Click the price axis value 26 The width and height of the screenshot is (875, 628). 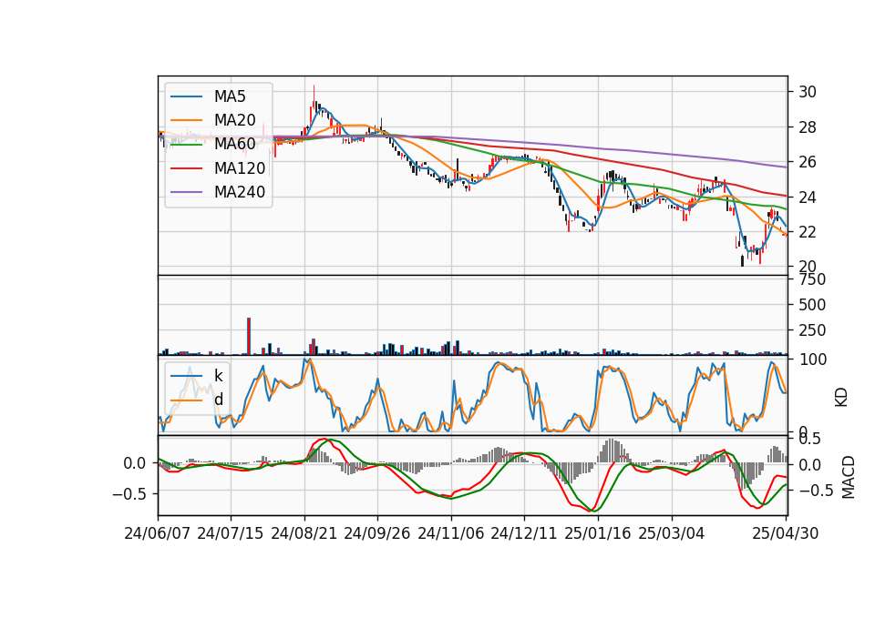click(x=807, y=162)
